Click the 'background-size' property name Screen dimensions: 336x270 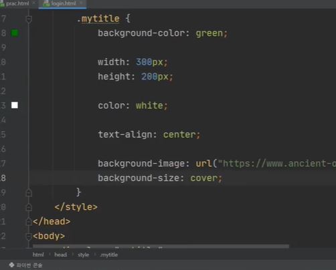click(139, 178)
